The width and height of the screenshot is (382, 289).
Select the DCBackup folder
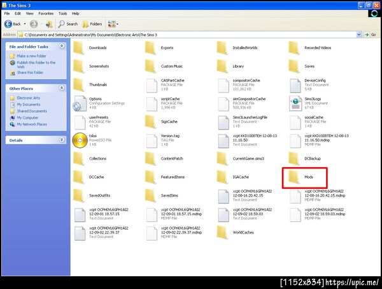pyautogui.click(x=305, y=158)
